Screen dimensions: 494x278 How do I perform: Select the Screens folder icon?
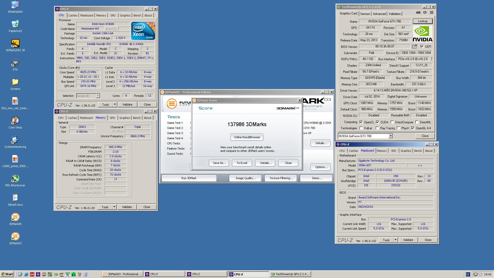click(15, 84)
